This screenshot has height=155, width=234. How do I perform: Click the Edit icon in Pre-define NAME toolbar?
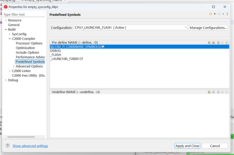(x=218, y=42)
